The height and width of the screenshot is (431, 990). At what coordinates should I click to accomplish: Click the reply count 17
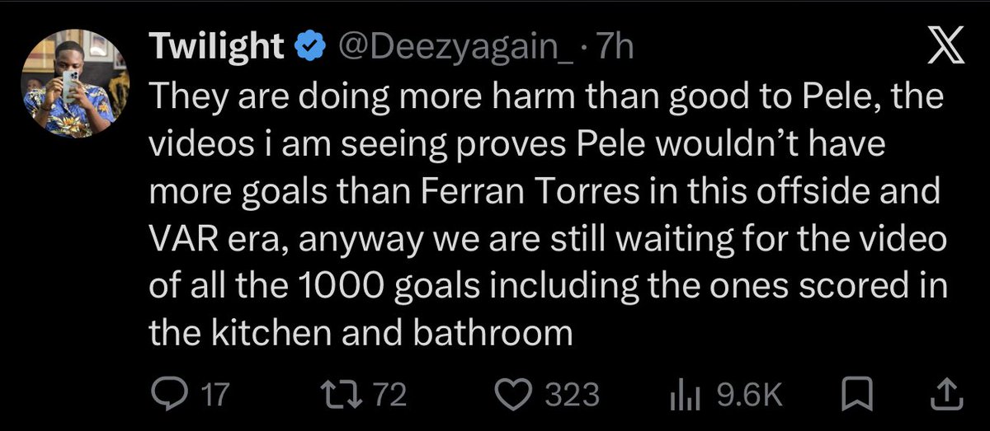pyautogui.click(x=214, y=396)
